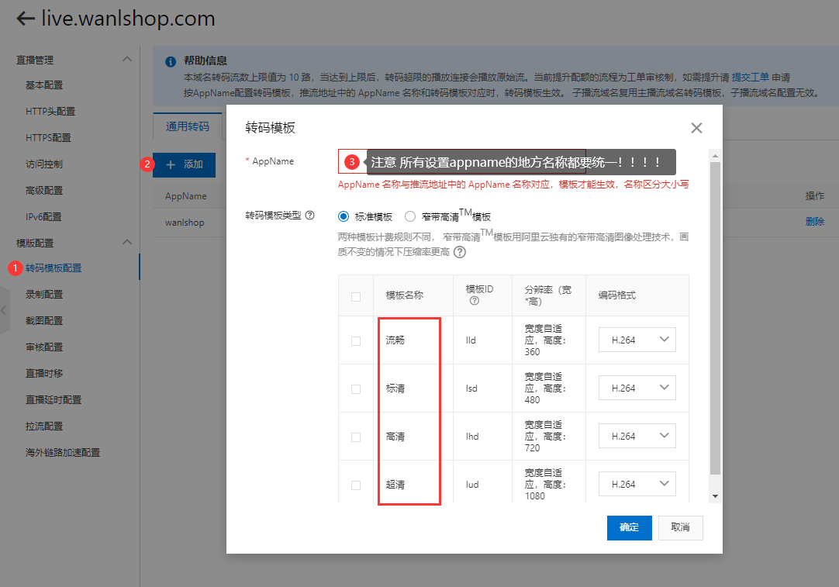This screenshot has height=587, width=839.
Task: Check the 高清 template row checkbox
Action: [x=356, y=437]
